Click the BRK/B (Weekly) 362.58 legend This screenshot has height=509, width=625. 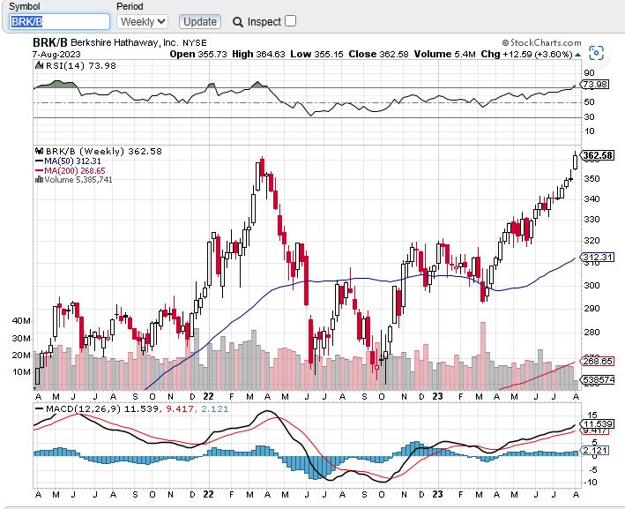[104, 151]
